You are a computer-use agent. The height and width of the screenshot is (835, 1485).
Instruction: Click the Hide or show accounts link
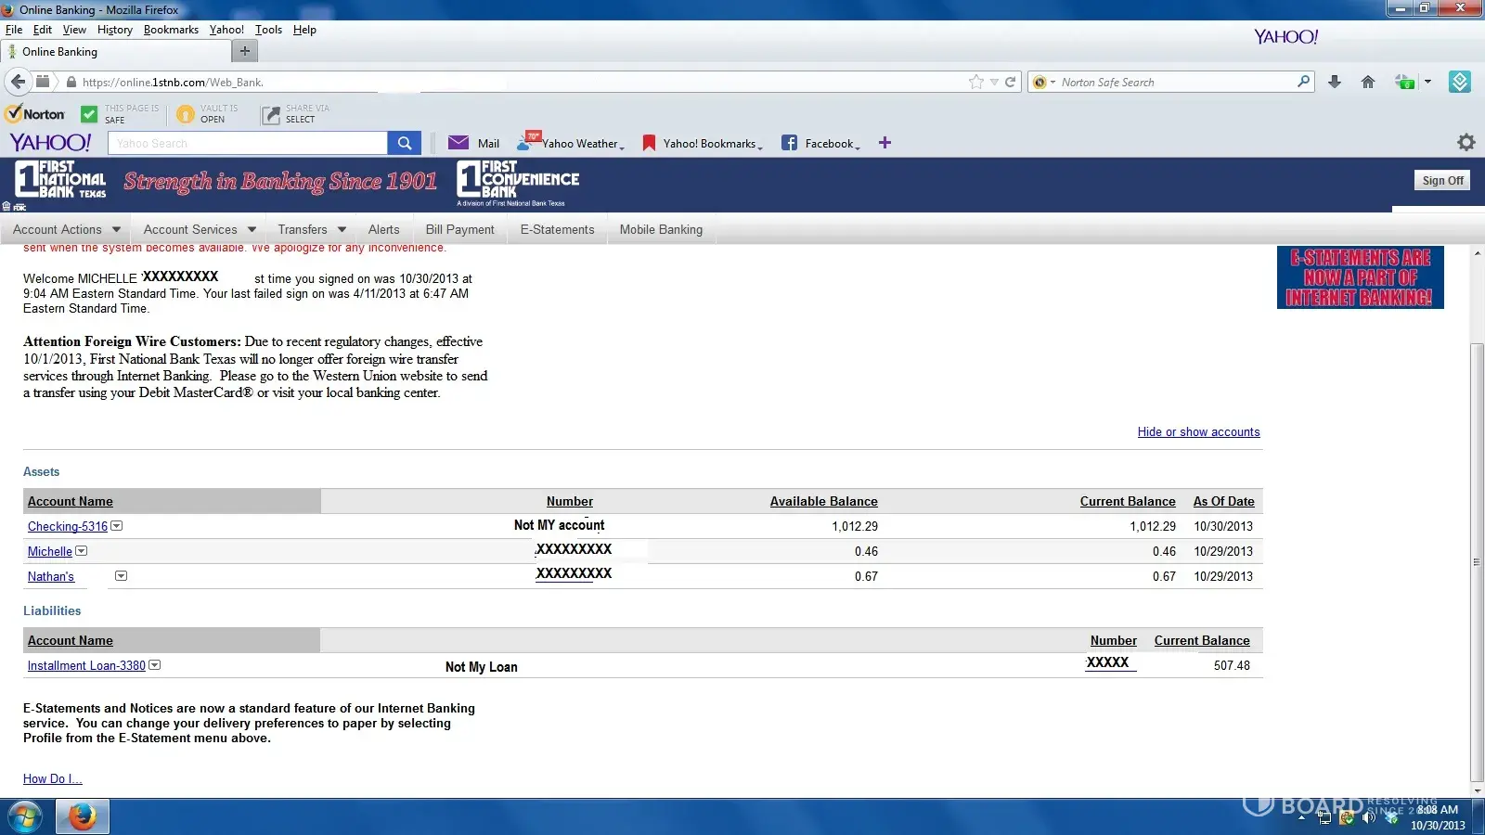coord(1198,432)
